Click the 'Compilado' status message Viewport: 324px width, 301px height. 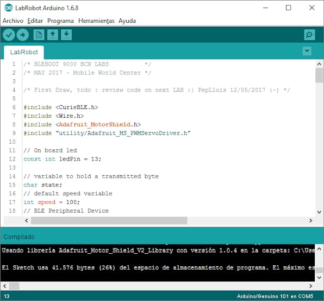click(x=19, y=237)
